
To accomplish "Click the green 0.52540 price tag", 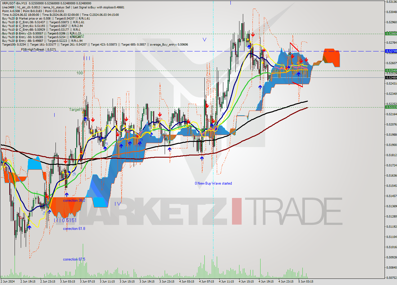I will [391, 71].
